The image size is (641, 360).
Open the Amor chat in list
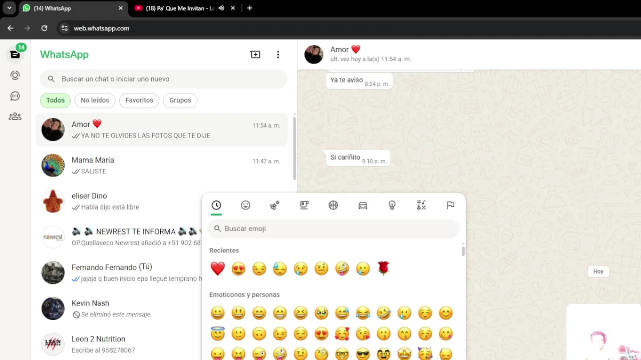tap(161, 130)
